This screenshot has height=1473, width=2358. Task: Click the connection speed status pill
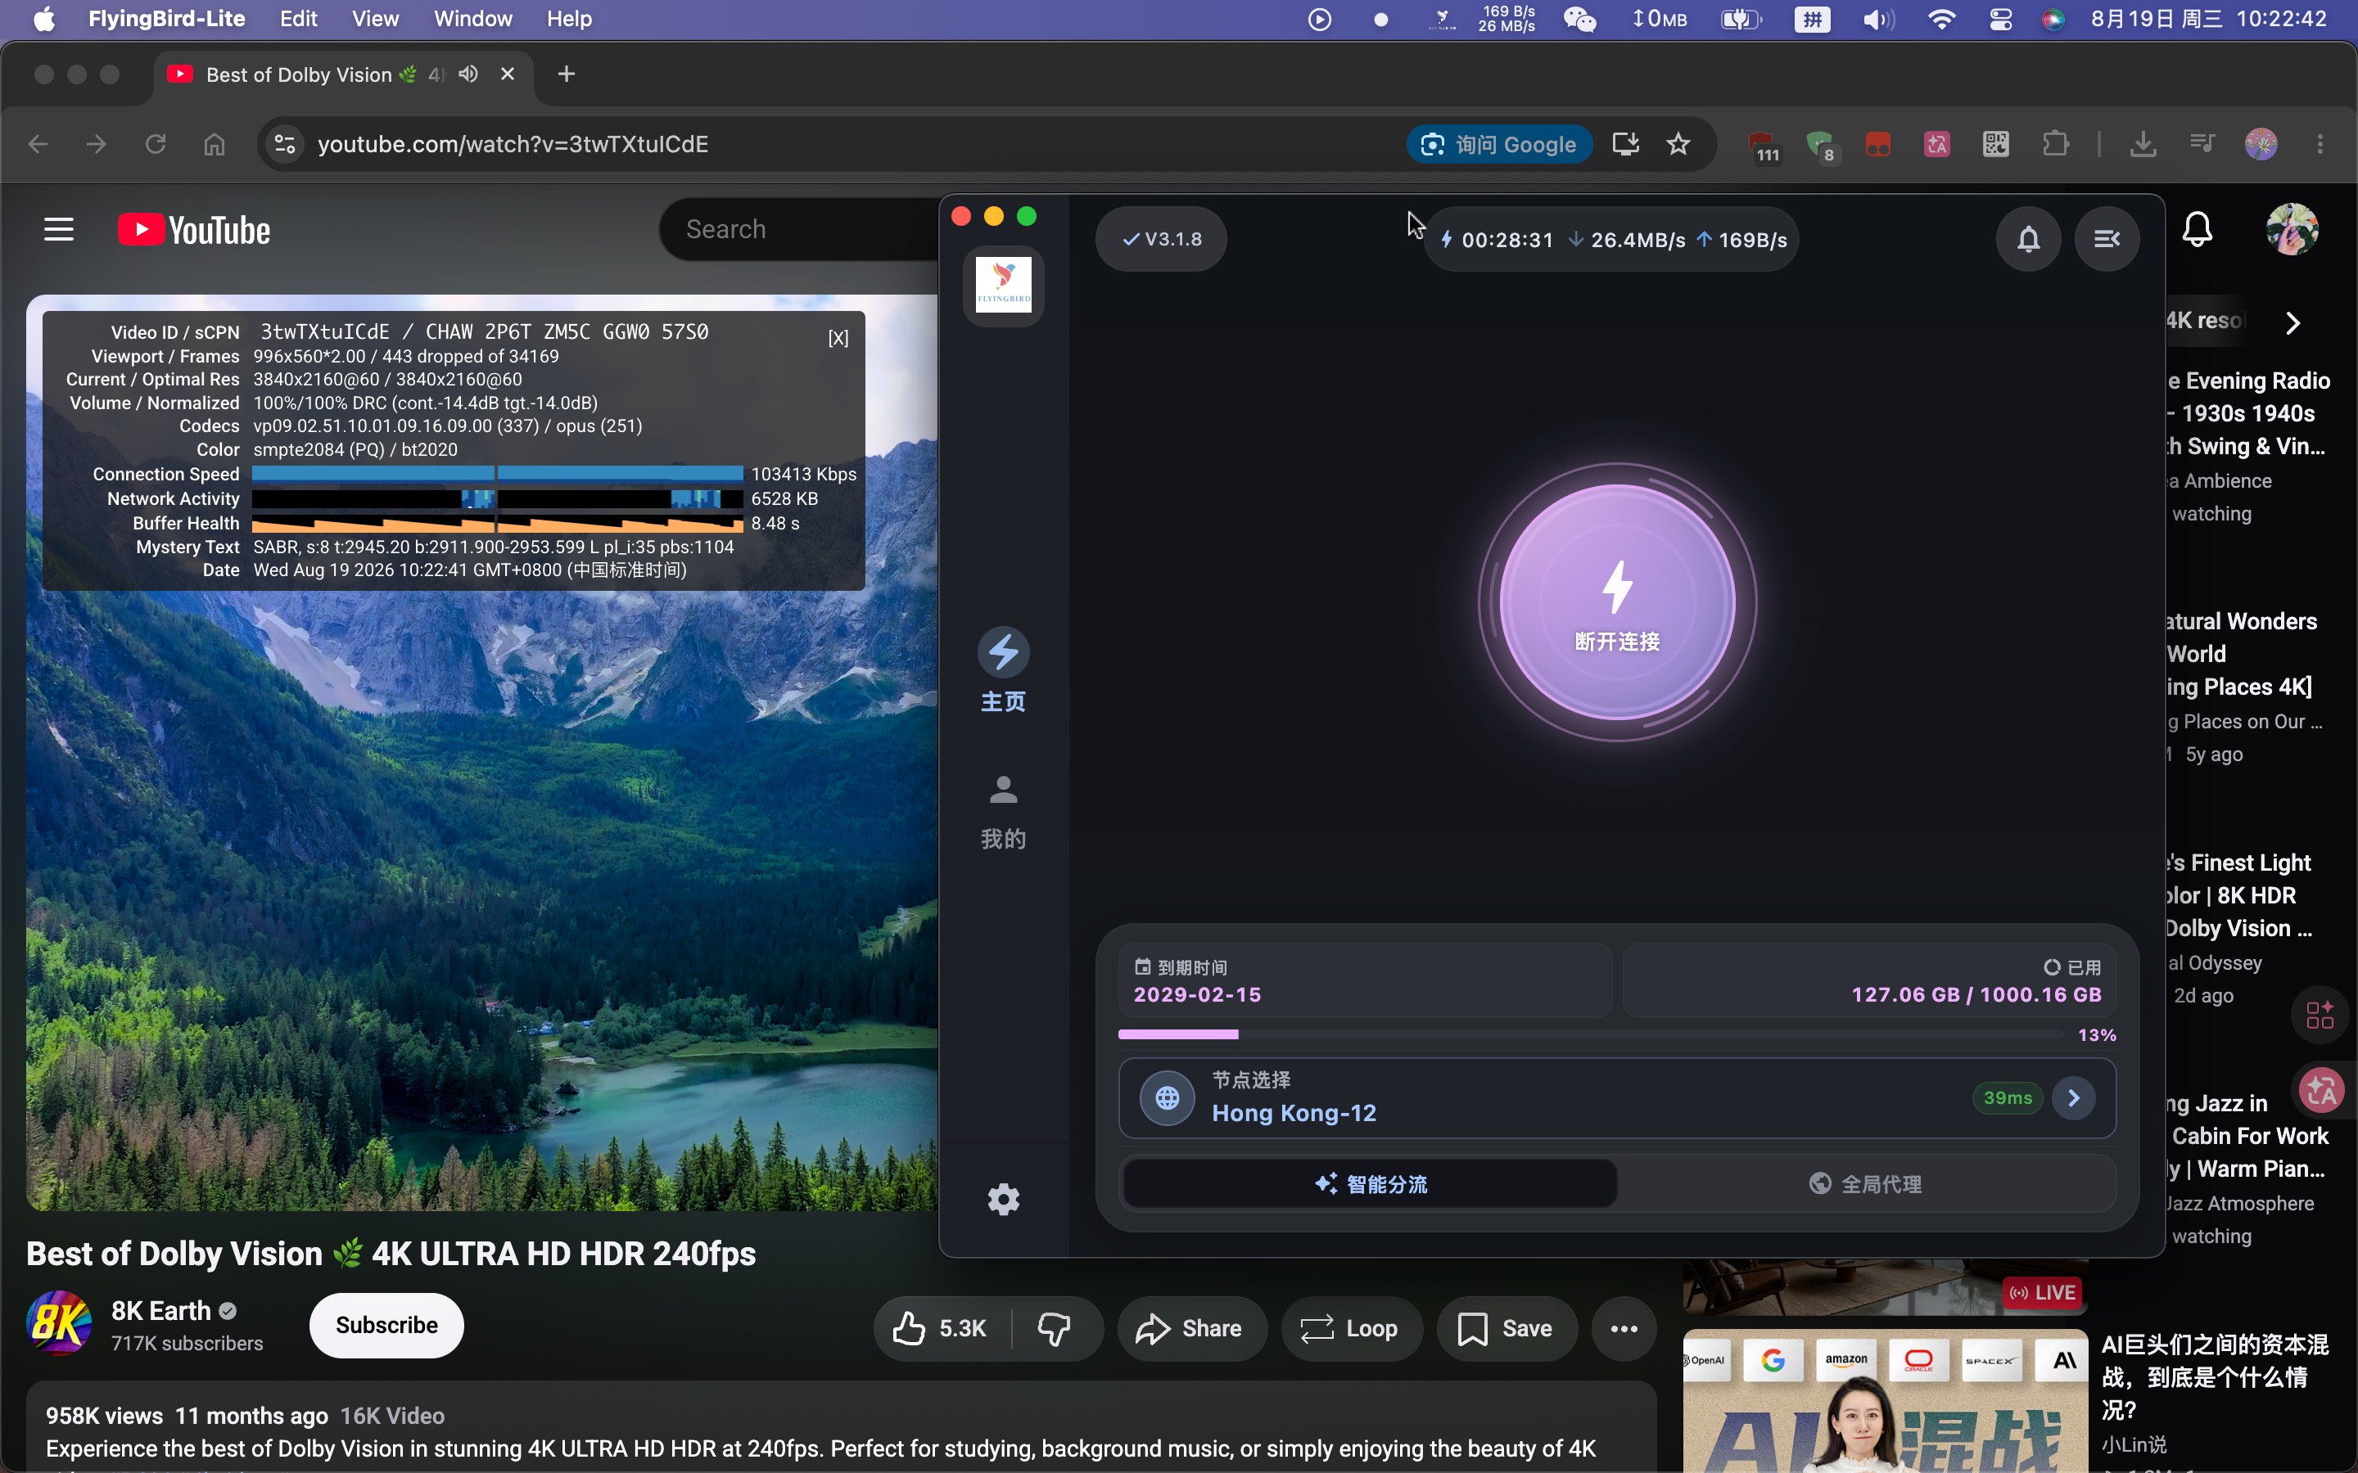click(x=1611, y=239)
